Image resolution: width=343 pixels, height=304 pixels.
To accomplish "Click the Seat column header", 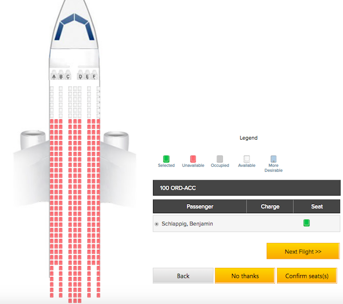I will pos(317,206).
